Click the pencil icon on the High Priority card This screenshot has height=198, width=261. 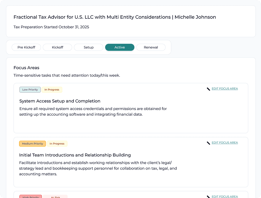(x=209, y=197)
